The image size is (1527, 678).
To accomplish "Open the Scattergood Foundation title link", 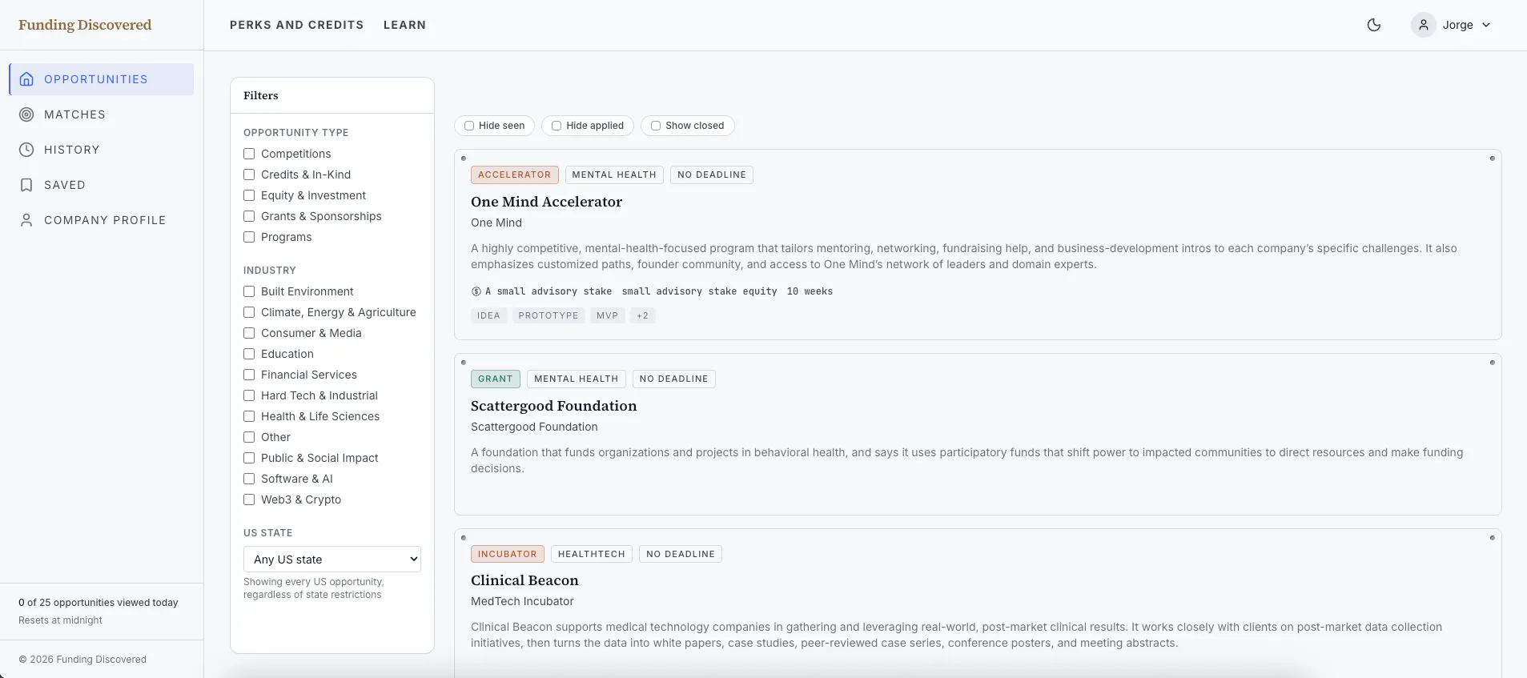I will pos(553,406).
